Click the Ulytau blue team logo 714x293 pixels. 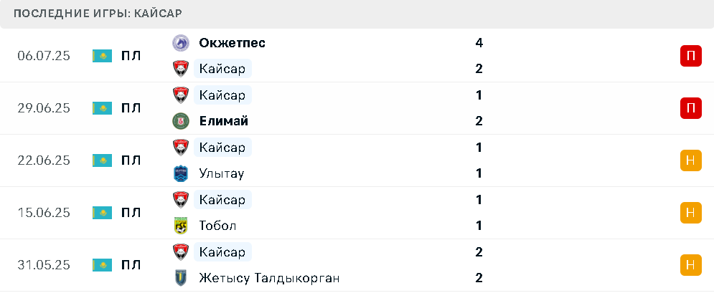click(181, 173)
